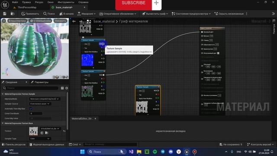This screenshot has height=156, width=277.
Task: Save the material with the floppy icon
Action: point(5,13)
